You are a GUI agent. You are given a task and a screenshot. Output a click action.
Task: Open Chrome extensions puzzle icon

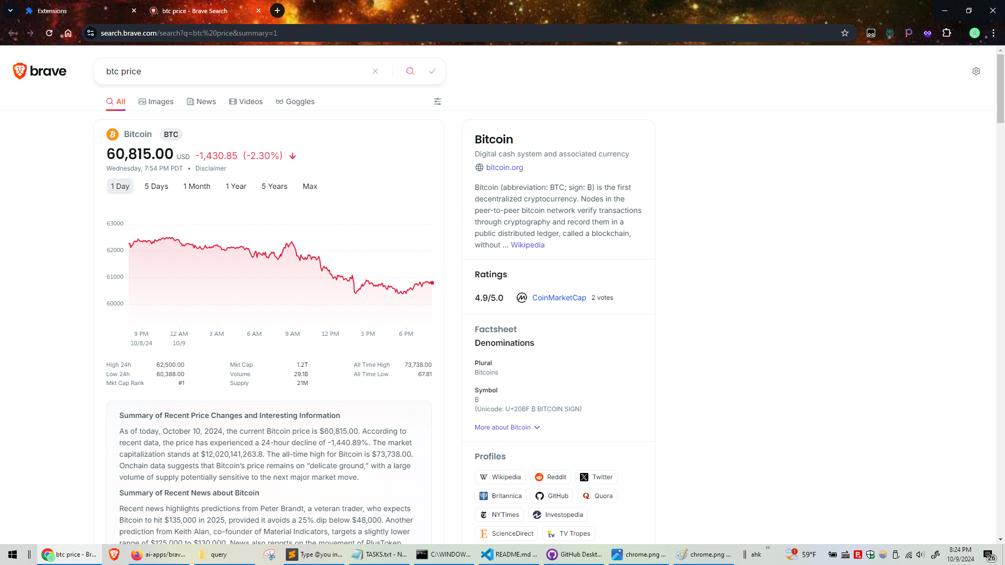[x=946, y=33]
